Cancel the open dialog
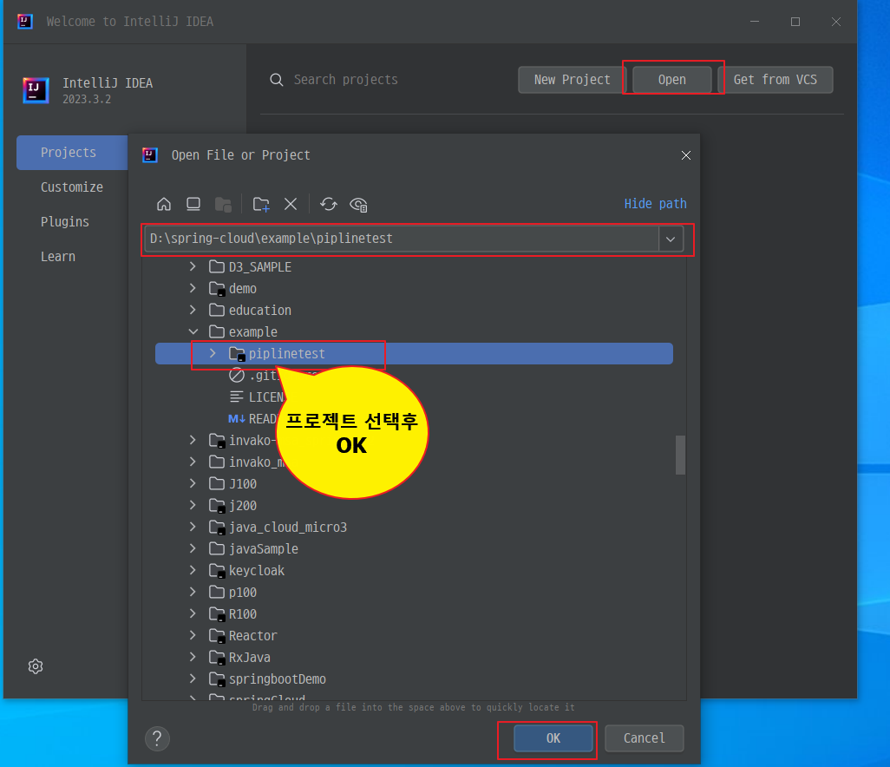The width and height of the screenshot is (890, 767). click(x=644, y=738)
